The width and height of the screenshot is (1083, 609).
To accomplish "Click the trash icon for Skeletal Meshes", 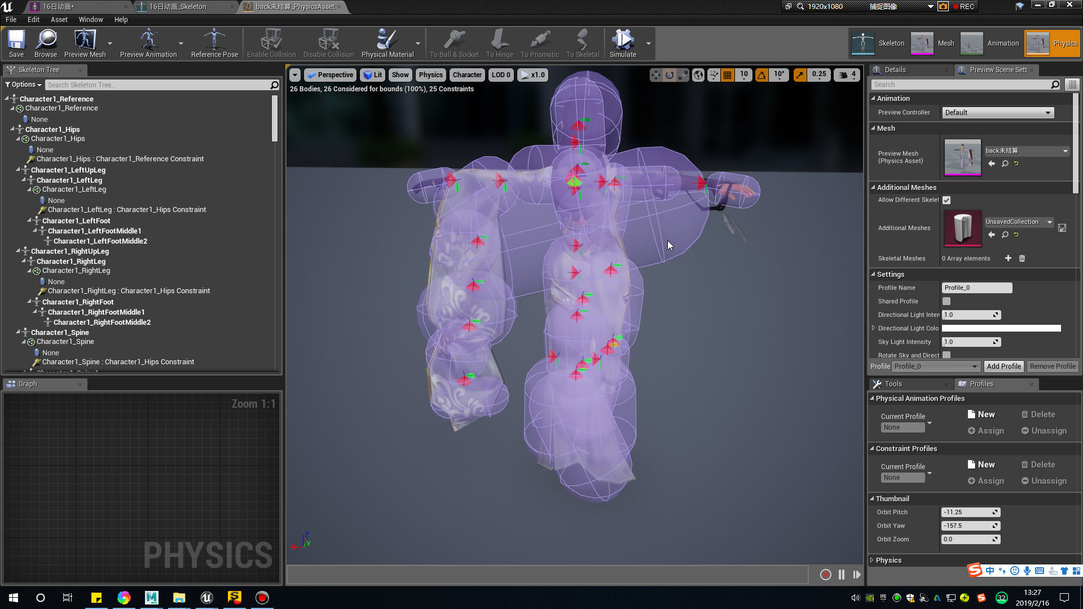I will point(1022,258).
